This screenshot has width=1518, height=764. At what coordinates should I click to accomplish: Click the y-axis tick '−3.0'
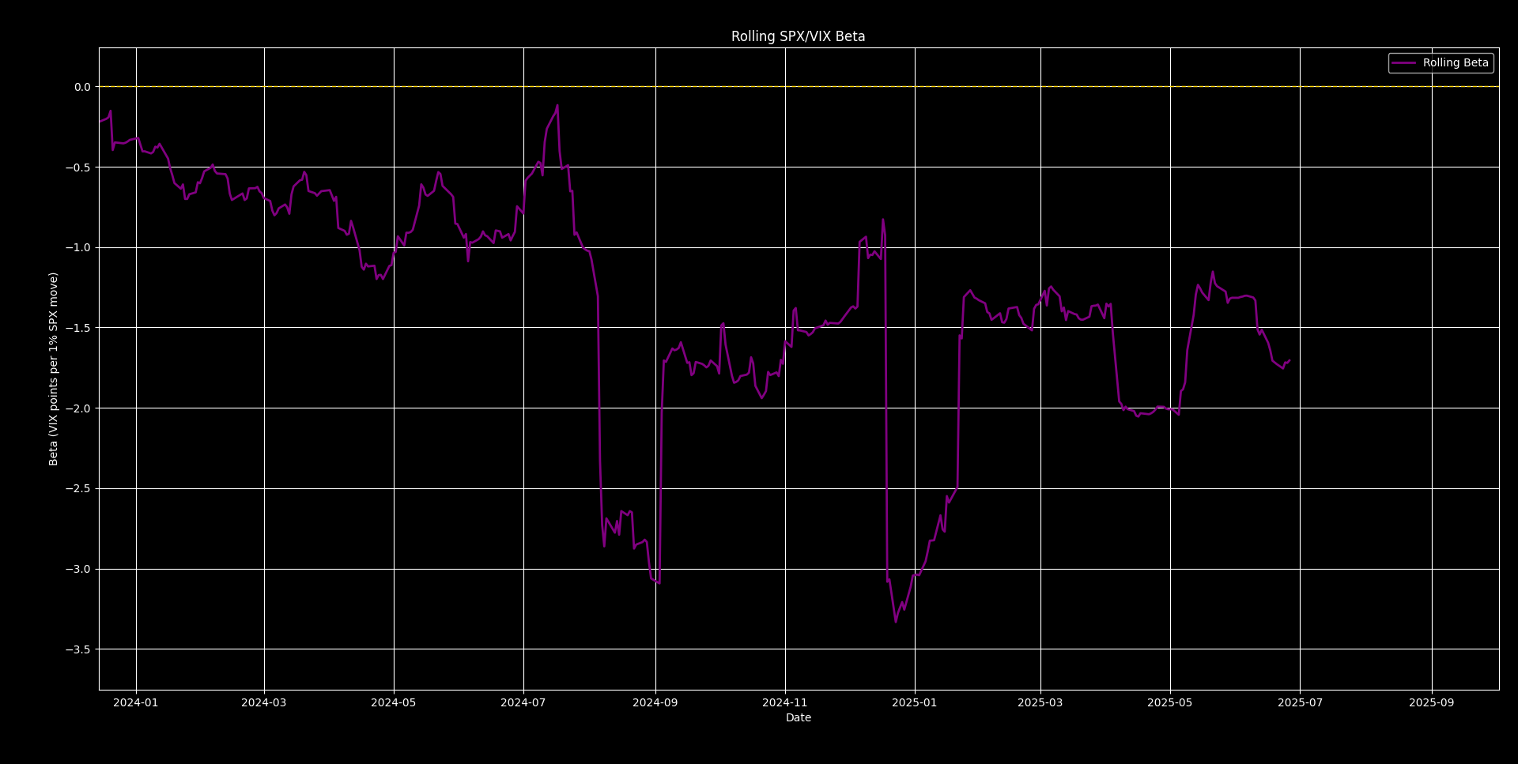(77, 569)
